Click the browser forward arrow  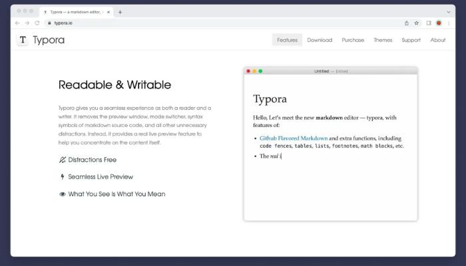coord(27,23)
